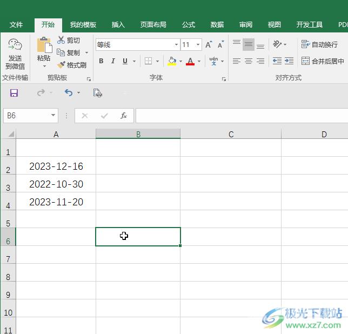Select cell with 2022-10-30
This screenshot has width=348, height=334.
pyautogui.click(x=56, y=184)
